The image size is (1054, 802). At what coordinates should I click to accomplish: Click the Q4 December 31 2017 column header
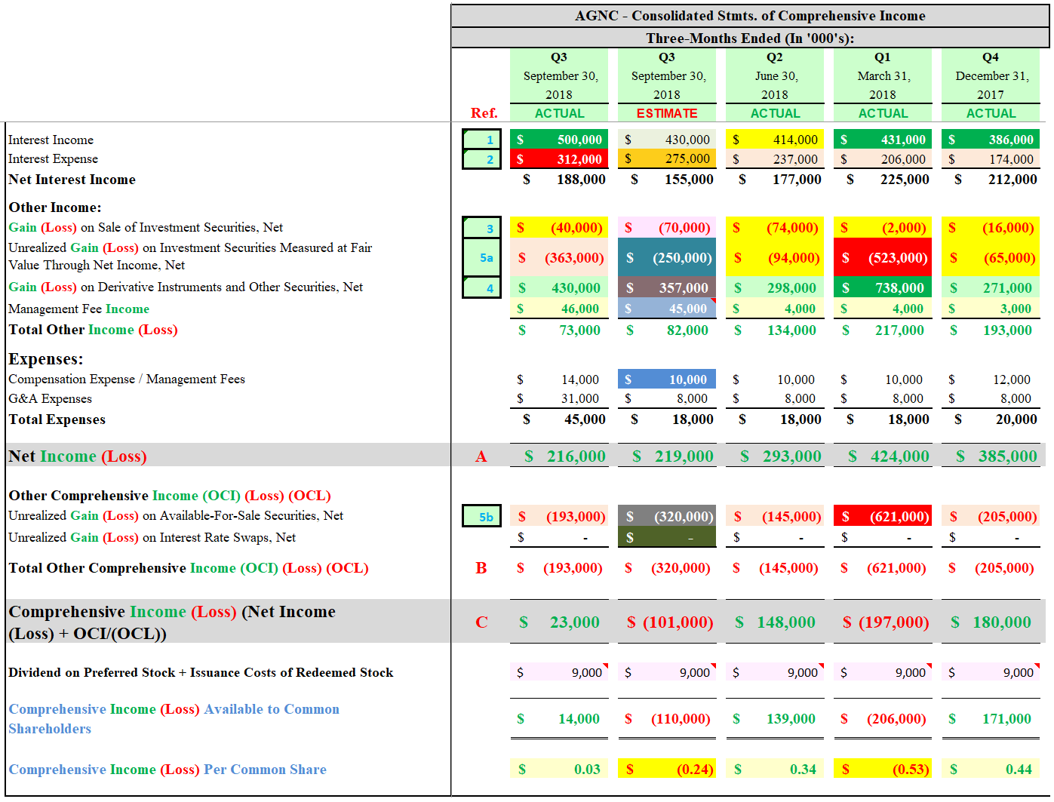[x=991, y=75]
